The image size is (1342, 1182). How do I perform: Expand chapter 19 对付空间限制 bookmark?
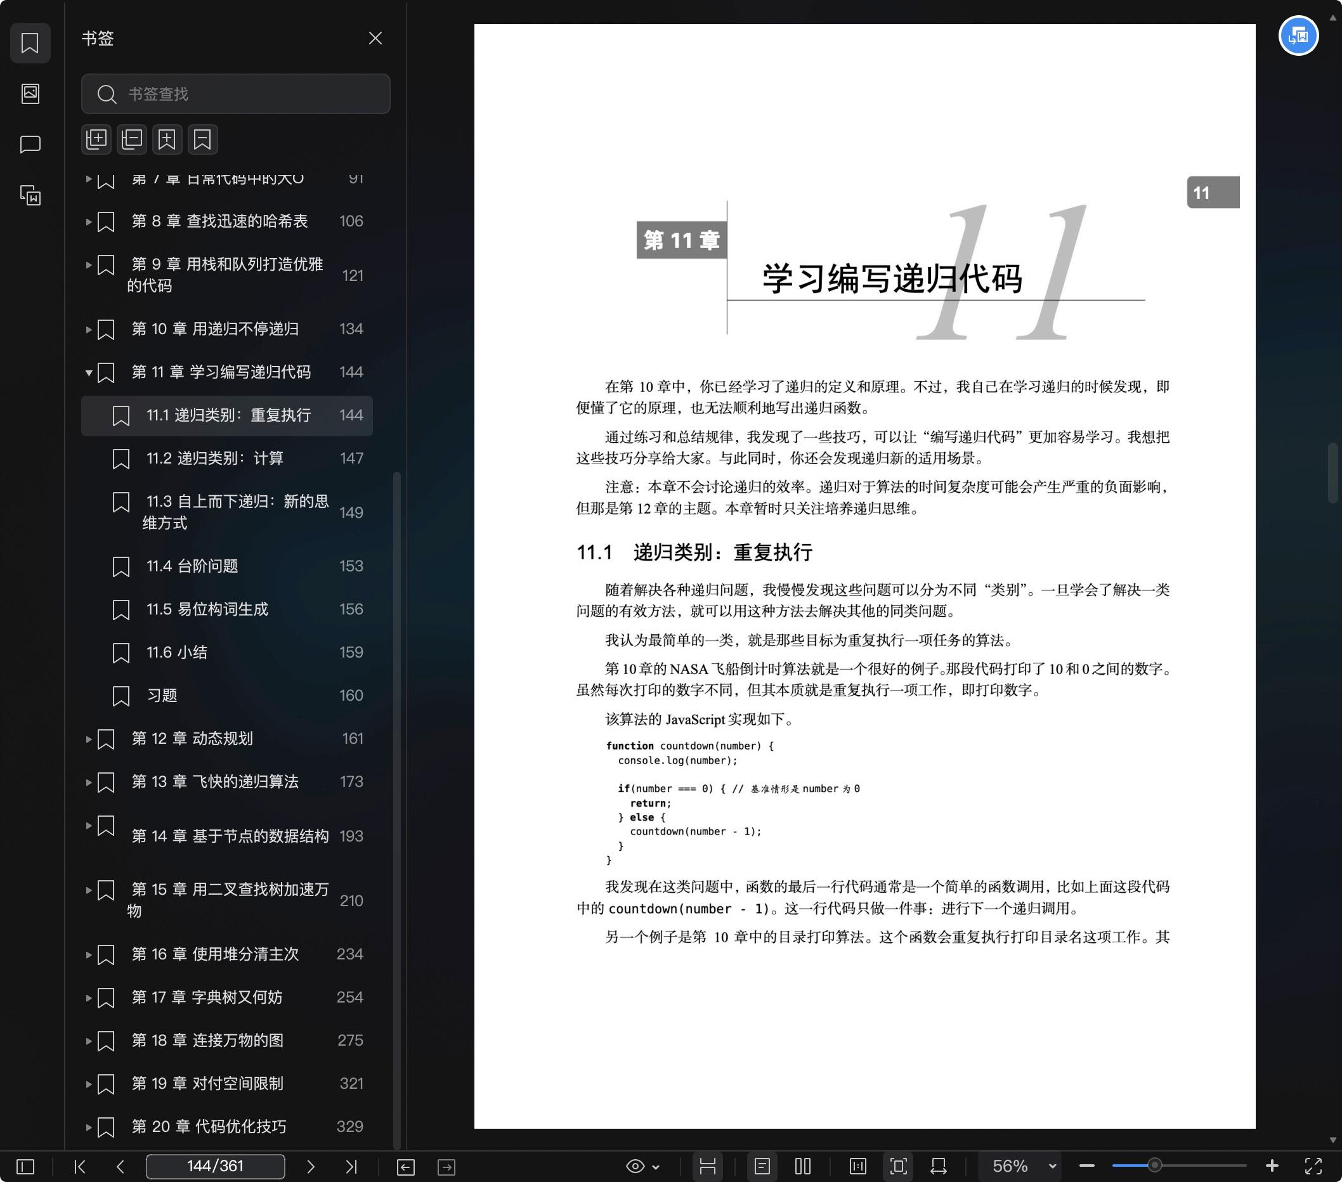click(x=89, y=1084)
